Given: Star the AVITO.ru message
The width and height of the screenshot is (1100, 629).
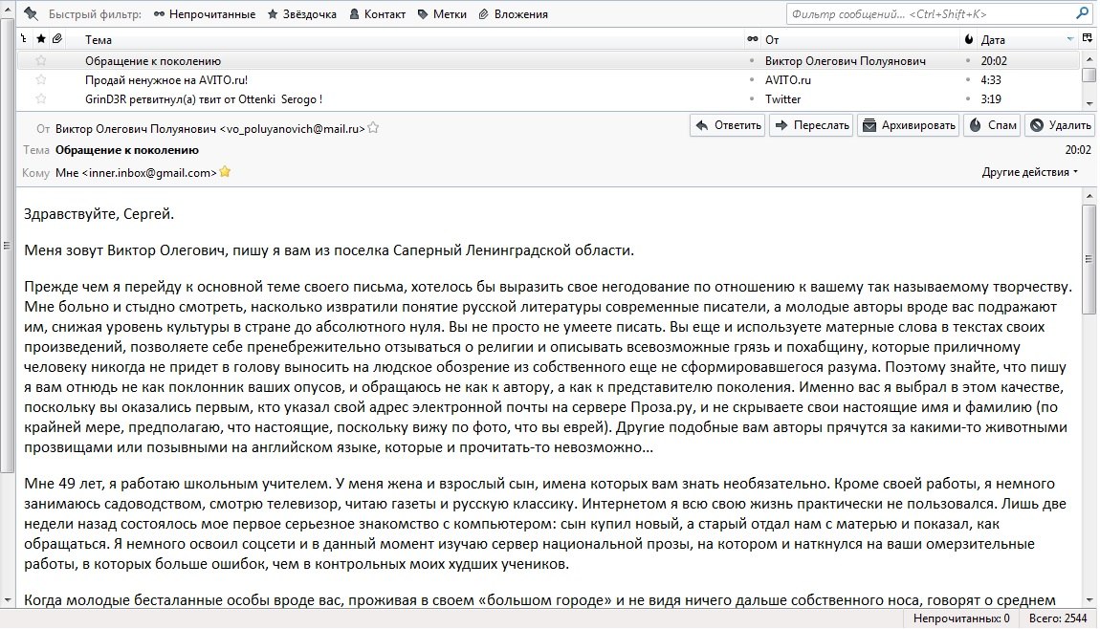Looking at the screenshot, I should point(41,80).
